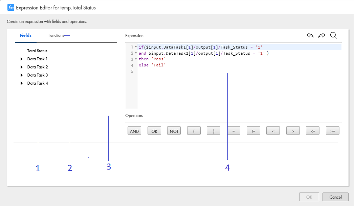Click the Cancel button

335,197
